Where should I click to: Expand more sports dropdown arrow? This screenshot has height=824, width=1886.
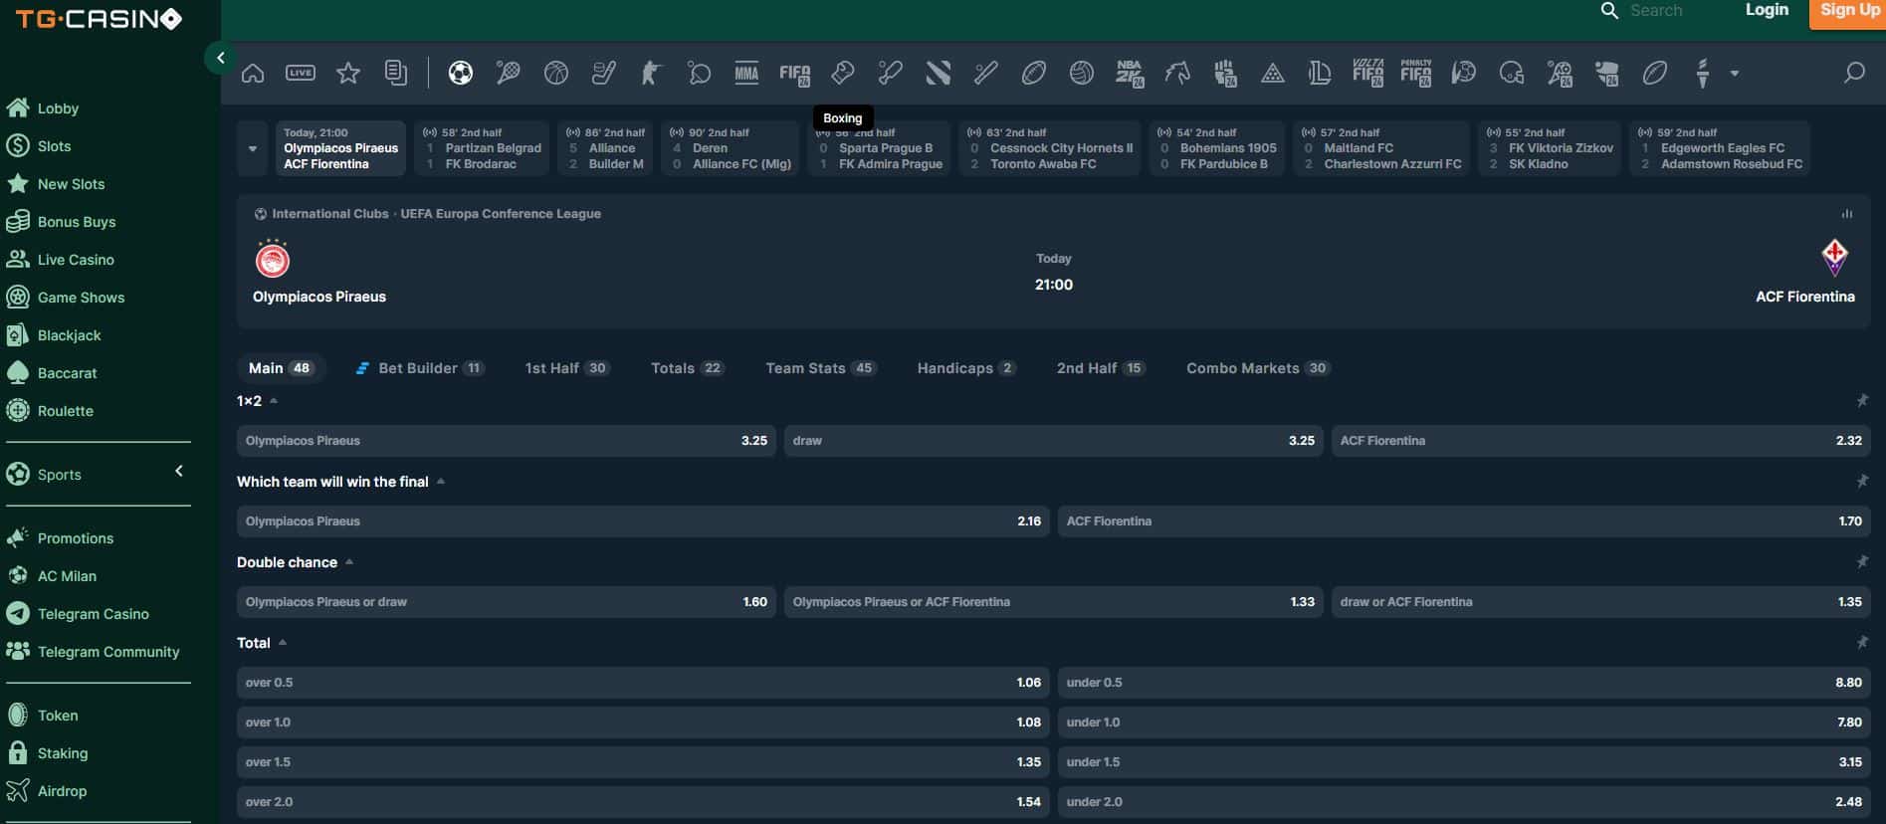pos(1735,74)
